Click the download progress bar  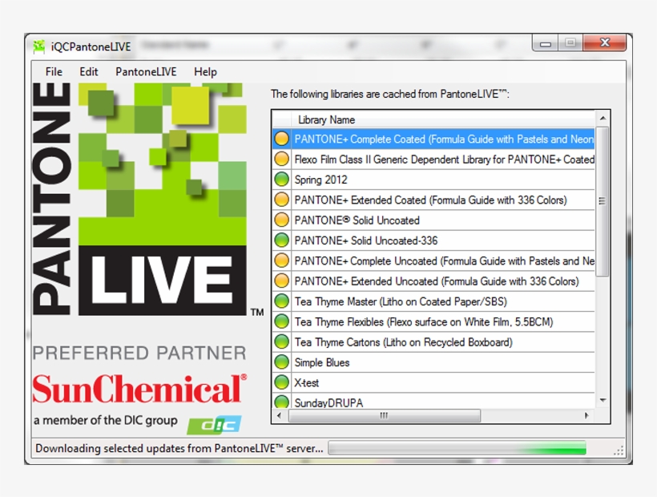tap(457, 448)
